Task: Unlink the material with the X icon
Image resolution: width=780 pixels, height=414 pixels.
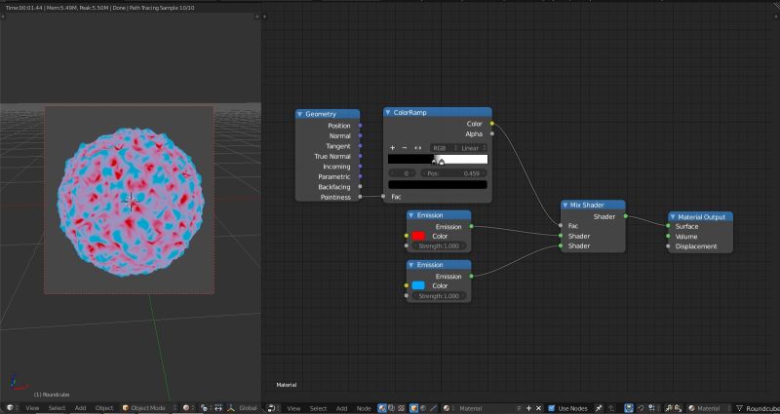Action: pos(539,408)
